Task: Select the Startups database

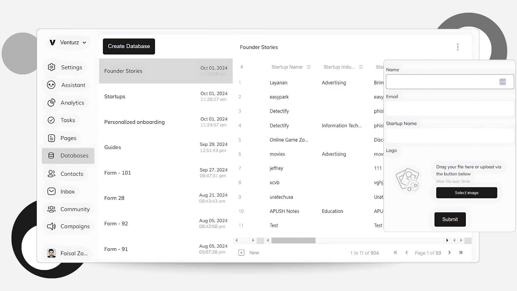Action: (115, 96)
